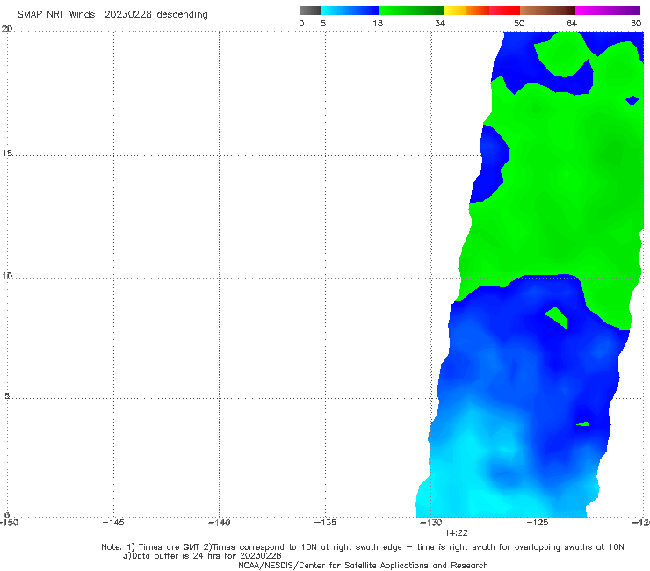Click the green 18-34 colorbar segment
Viewport: 650px width, 571px height.
tap(411, 11)
